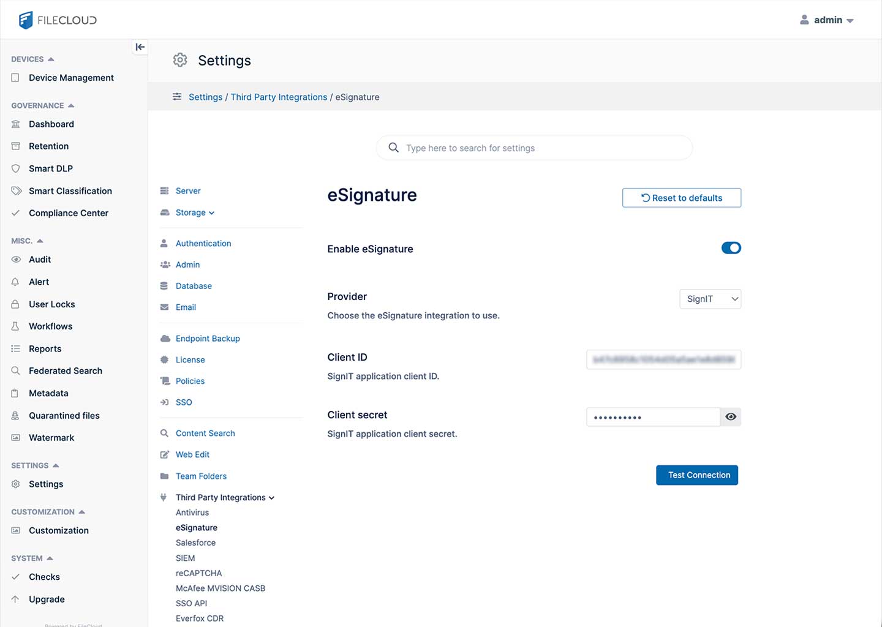Click the Quarantined files icon
This screenshot has width=882, height=627.
tap(15, 416)
